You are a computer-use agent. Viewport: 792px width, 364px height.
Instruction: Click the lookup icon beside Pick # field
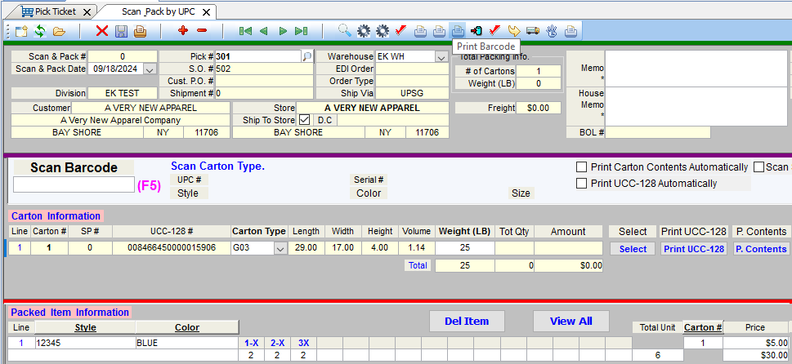[x=307, y=57]
